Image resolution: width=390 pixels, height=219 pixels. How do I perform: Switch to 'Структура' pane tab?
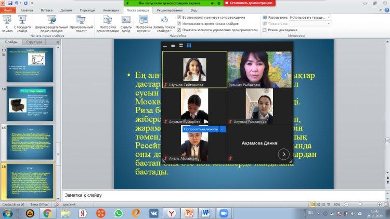click(x=34, y=42)
